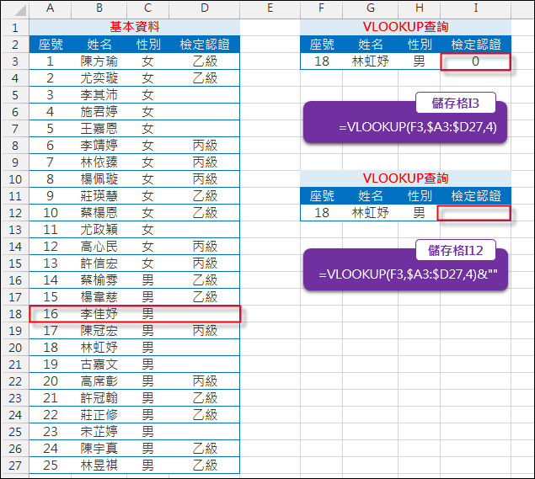Select the name cell 尤奕璇
Image resolution: width=535 pixels, height=479 pixels.
[x=99, y=78]
